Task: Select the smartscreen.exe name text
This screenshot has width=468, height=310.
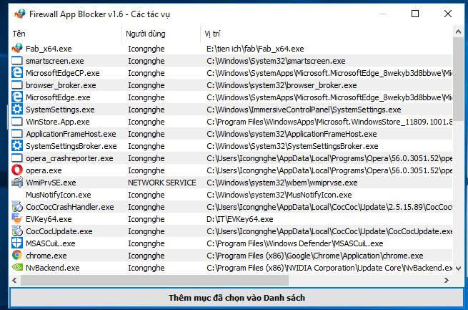Action: coord(54,61)
